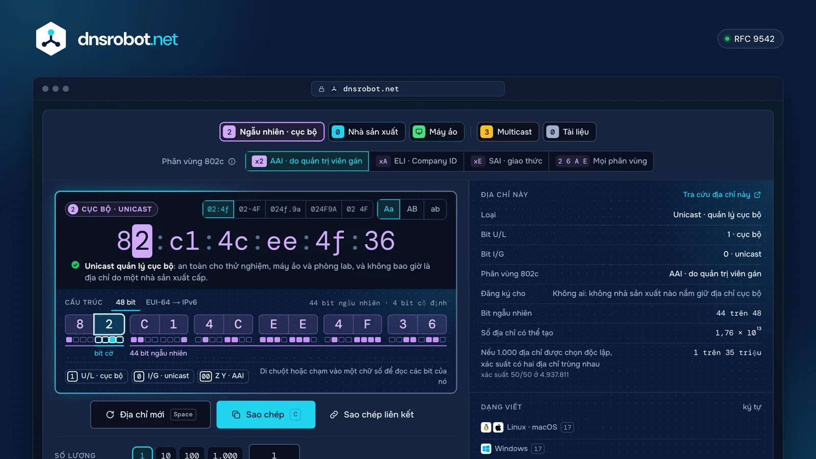This screenshot has width=816, height=459.
Task: Go to the Tài liệu tab
Action: click(570, 132)
